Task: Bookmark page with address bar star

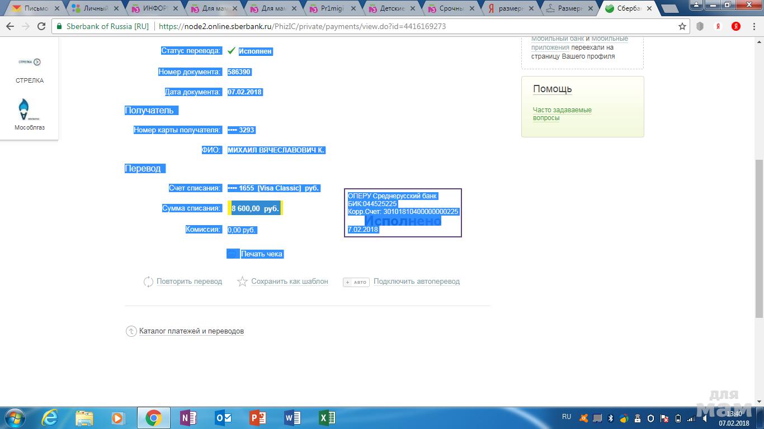Action: tap(682, 26)
